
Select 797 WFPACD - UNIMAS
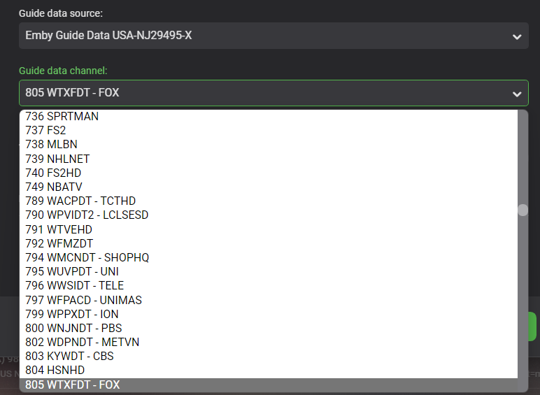269,300
